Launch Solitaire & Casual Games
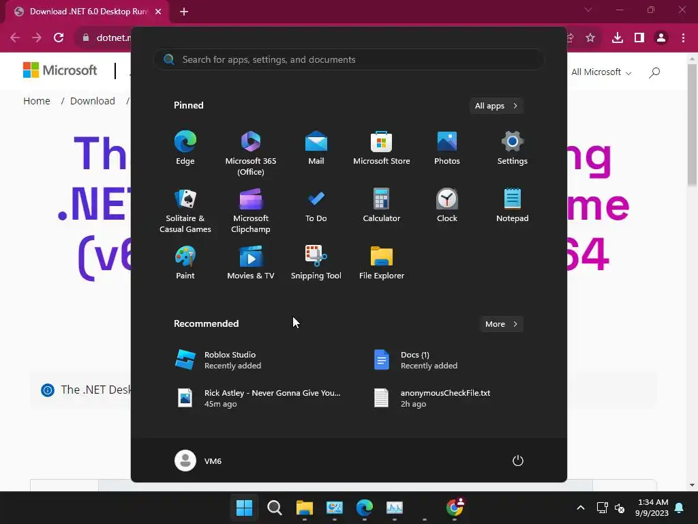The height and width of the screenshot is (524, 698). pos(185,211)
